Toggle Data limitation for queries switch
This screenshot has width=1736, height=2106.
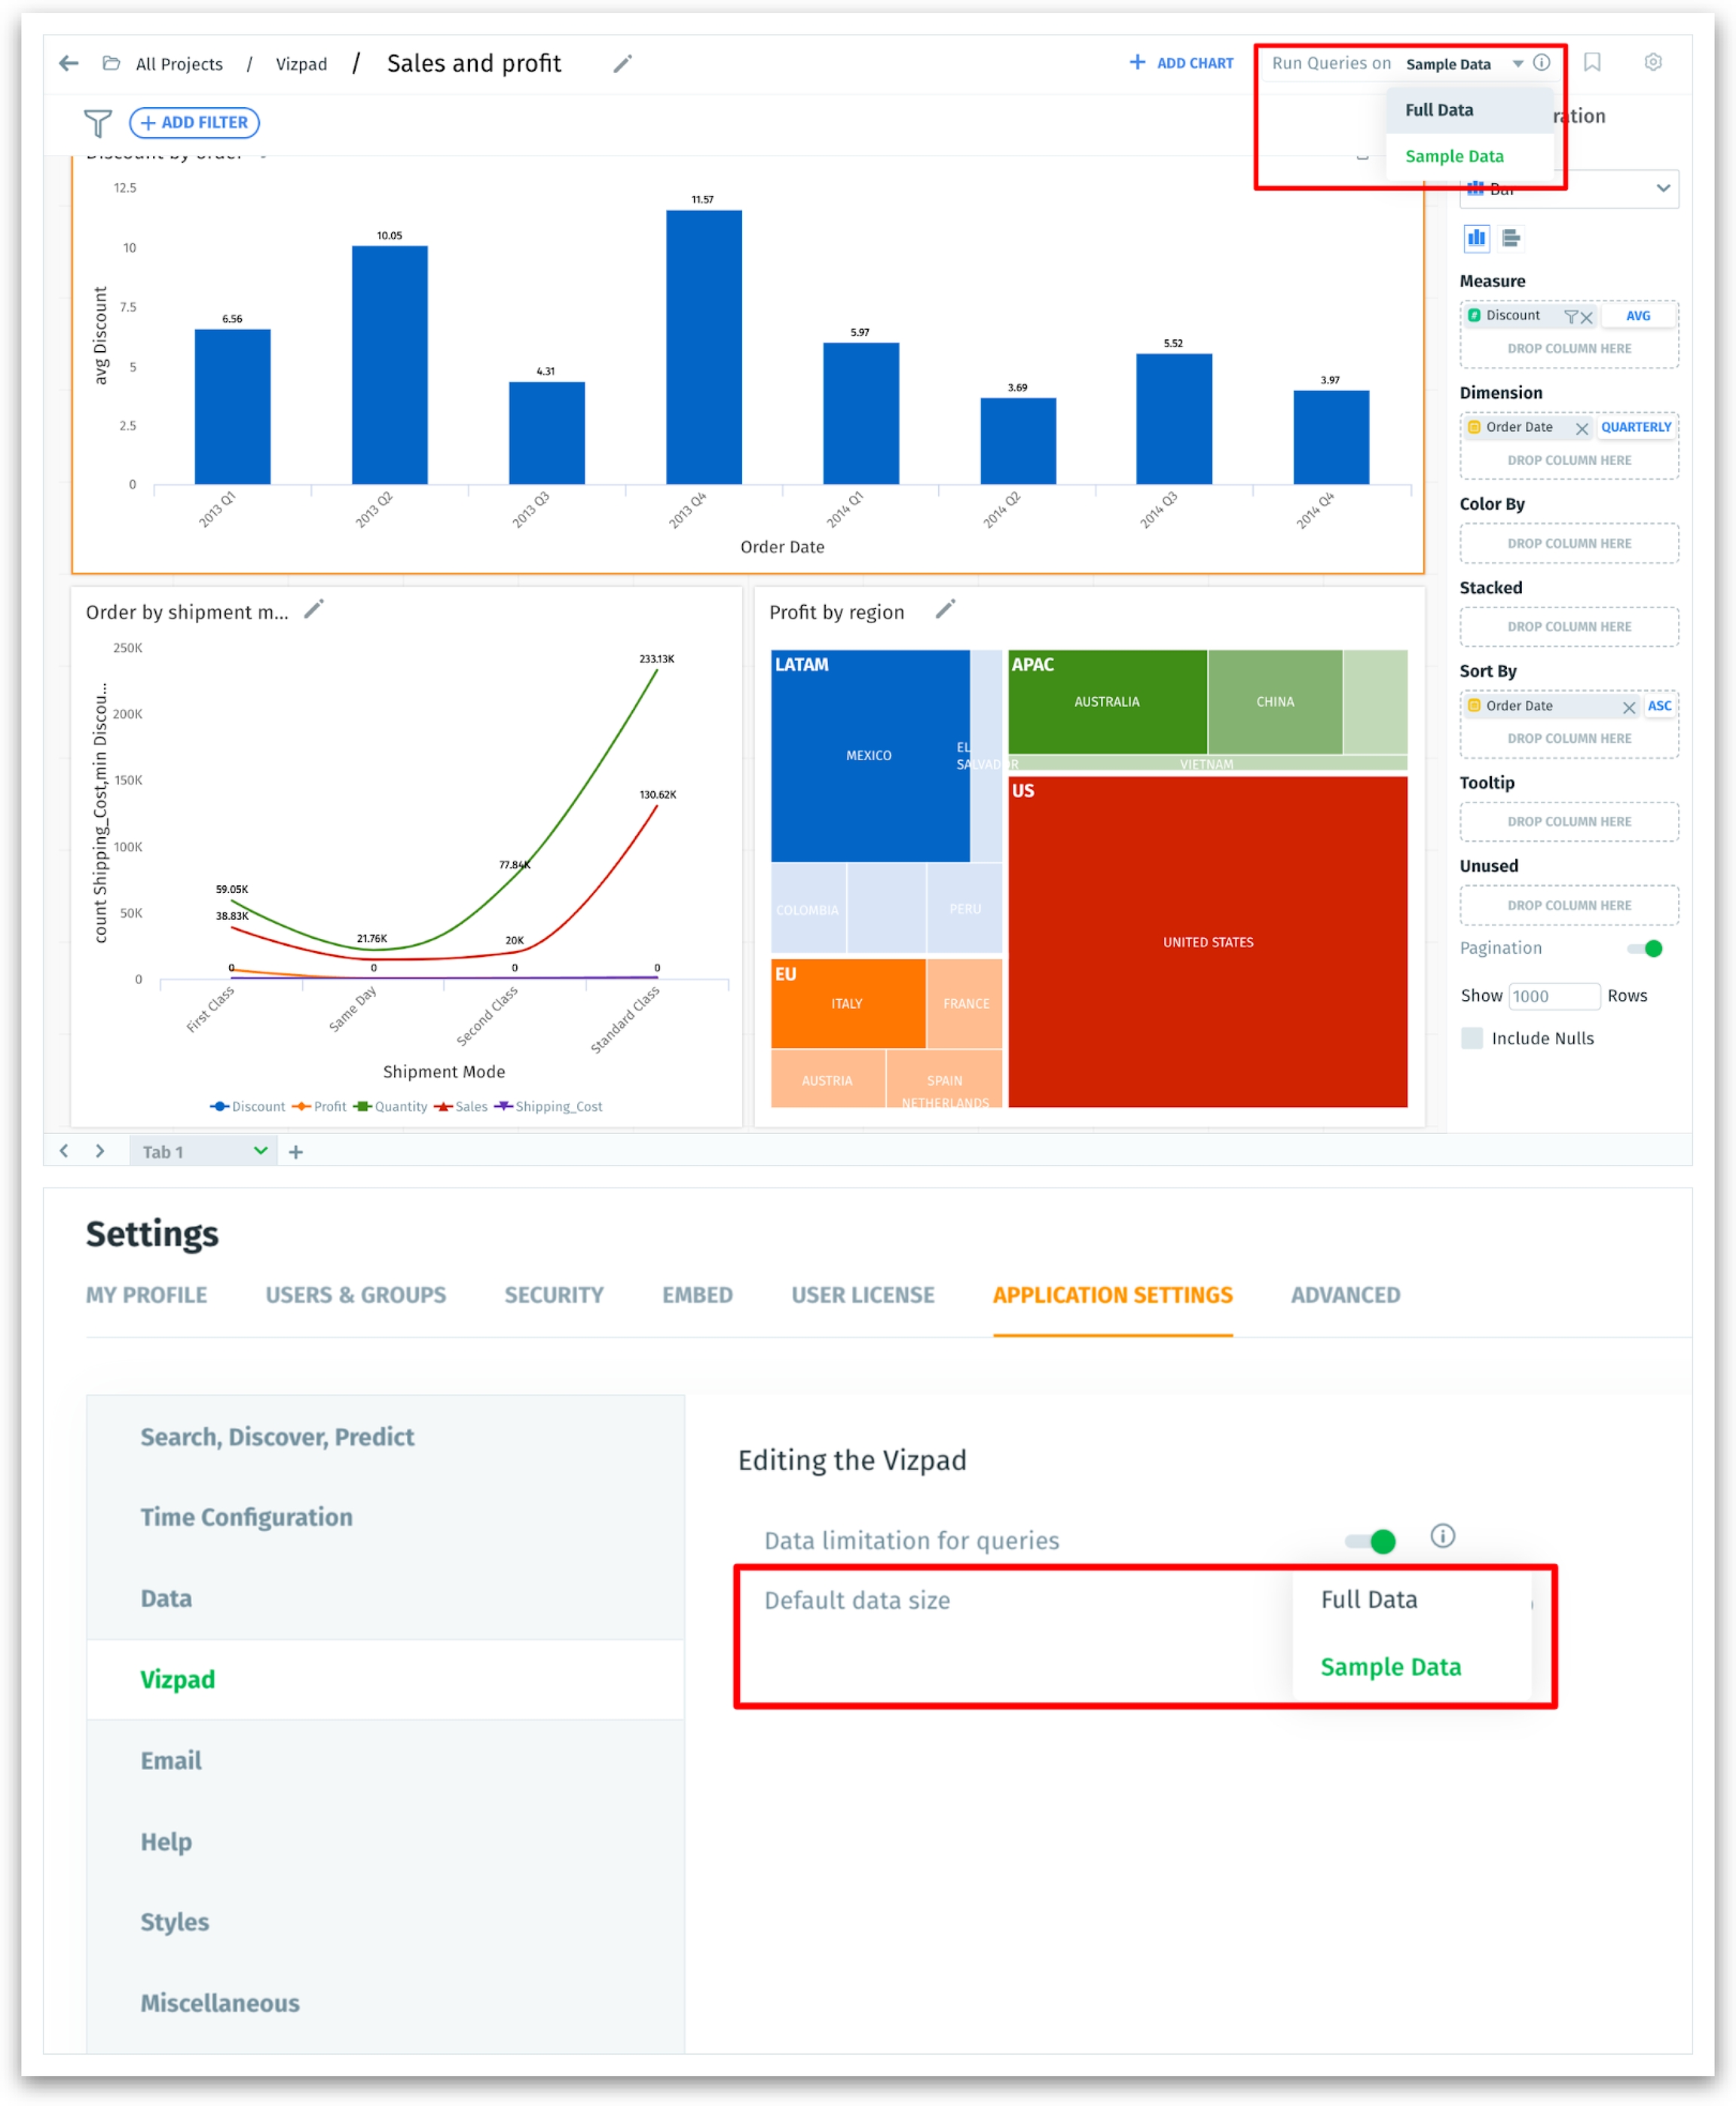[1371, 1541]
